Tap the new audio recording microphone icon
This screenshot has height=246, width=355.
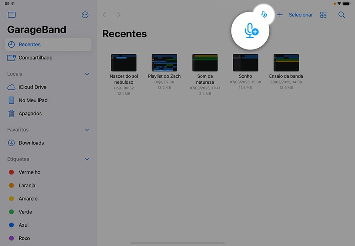(x=264, y=14)
